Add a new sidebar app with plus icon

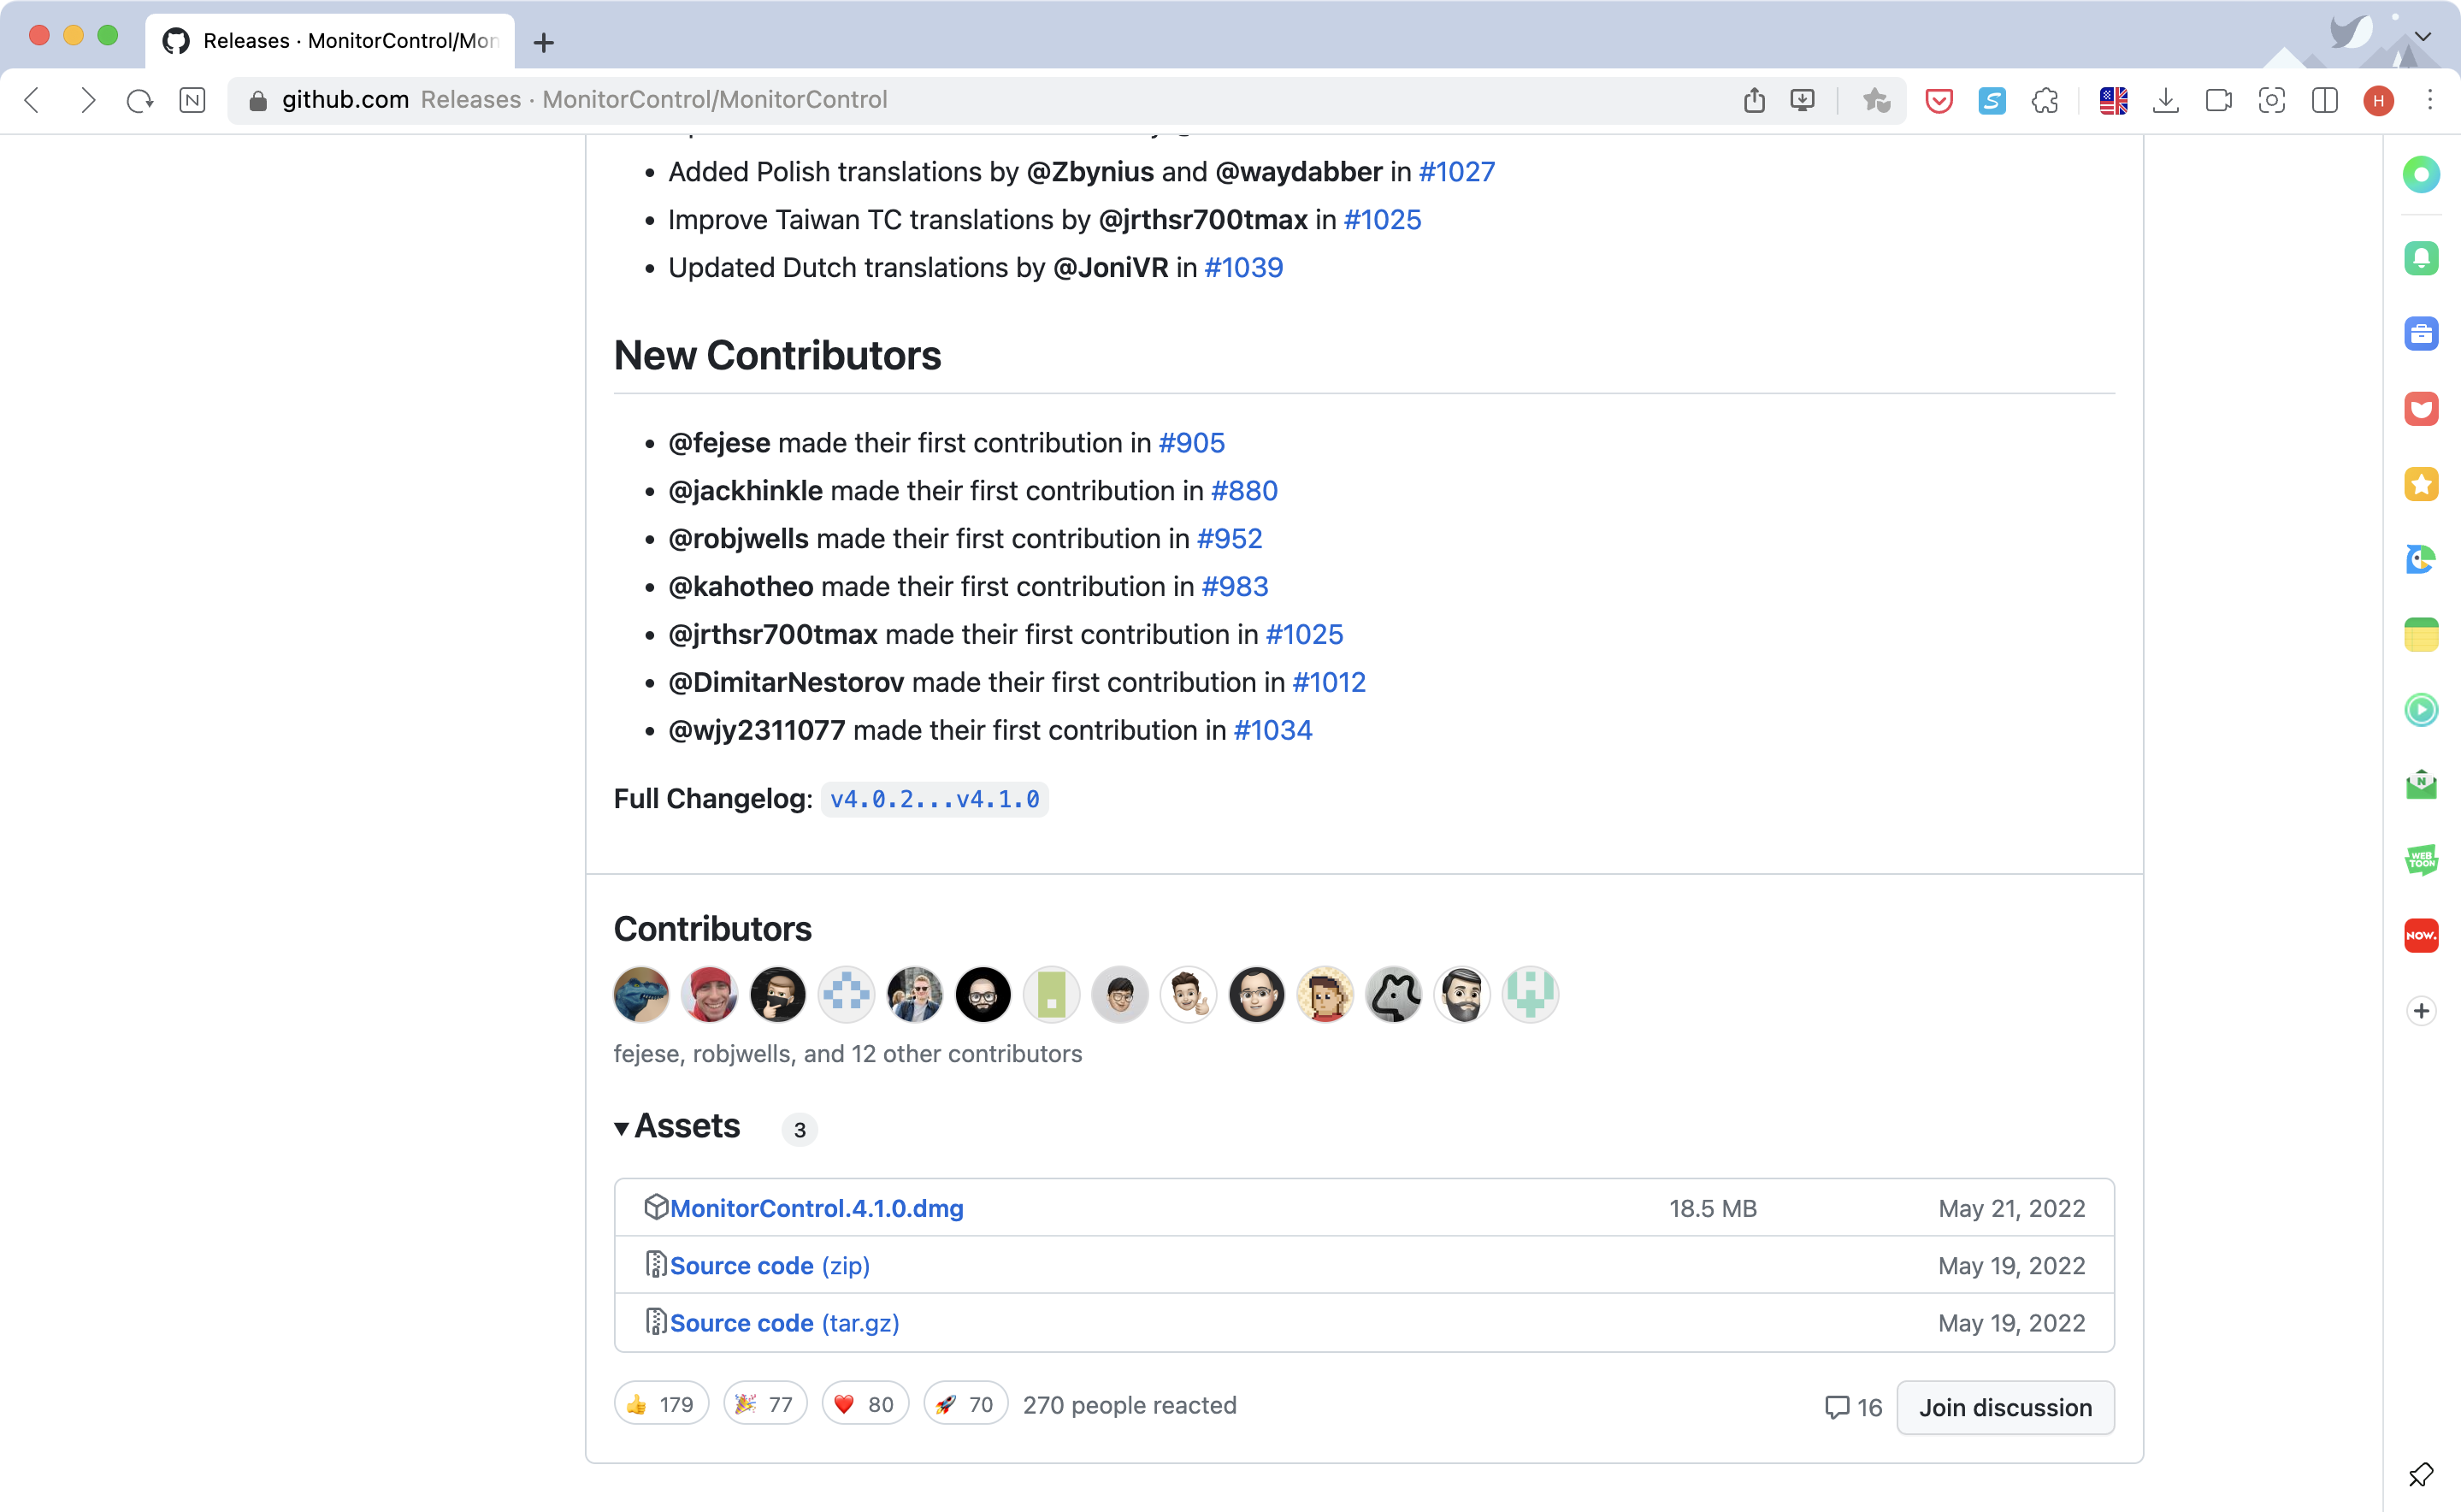[x=2420, y=1011]
